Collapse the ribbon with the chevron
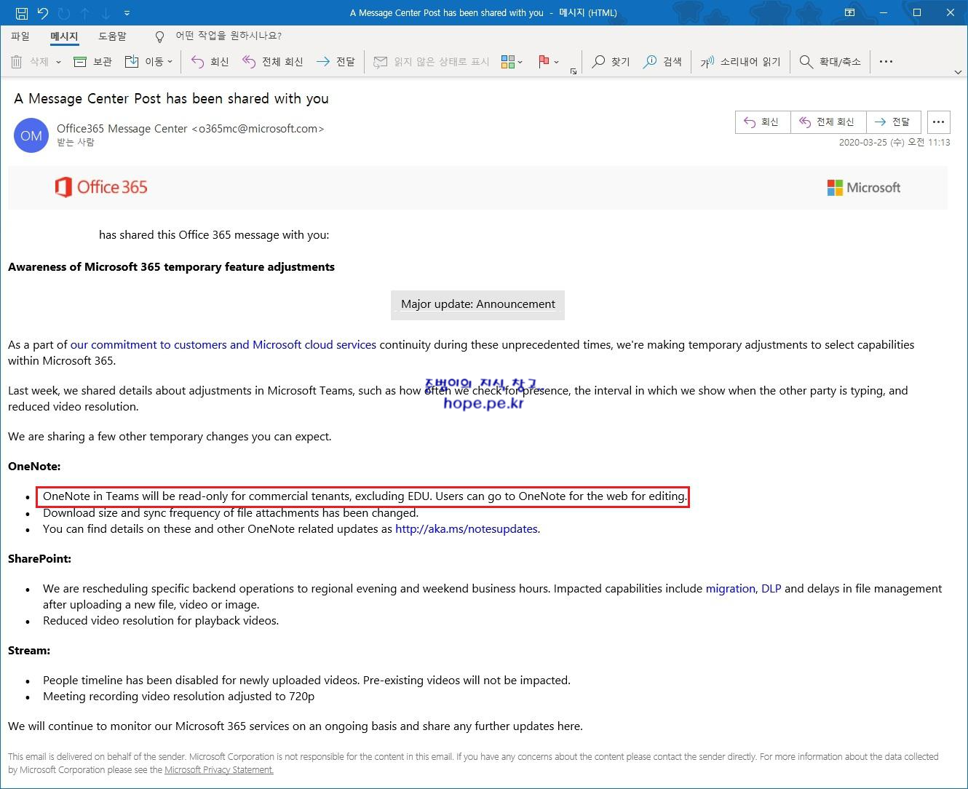 tap(957, 72)
